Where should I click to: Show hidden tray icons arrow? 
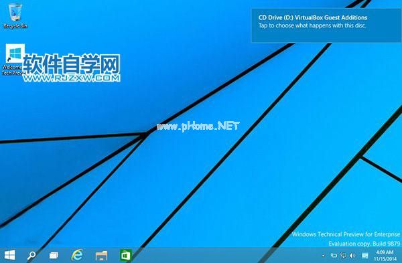click(x=323, y=256)
